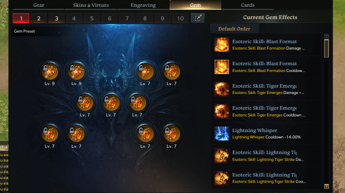
Task: Select the second Lv. 9 gem slot
Action: [76, 72]
